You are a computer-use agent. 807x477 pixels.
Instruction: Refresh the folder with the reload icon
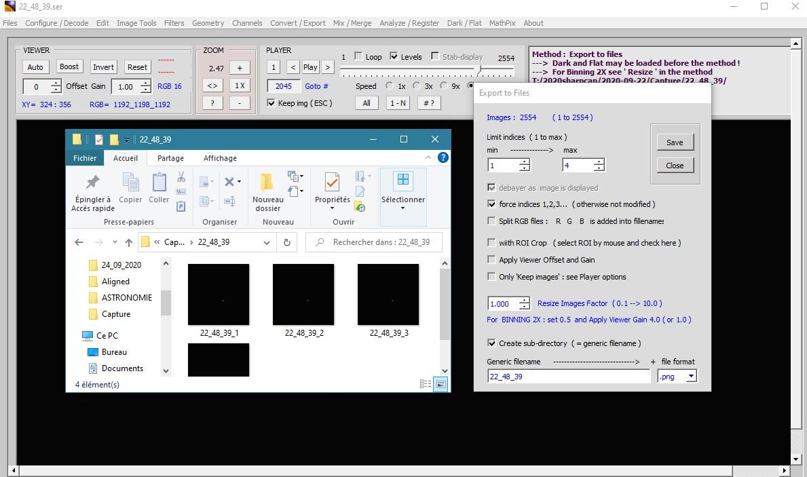click(286, 242)
